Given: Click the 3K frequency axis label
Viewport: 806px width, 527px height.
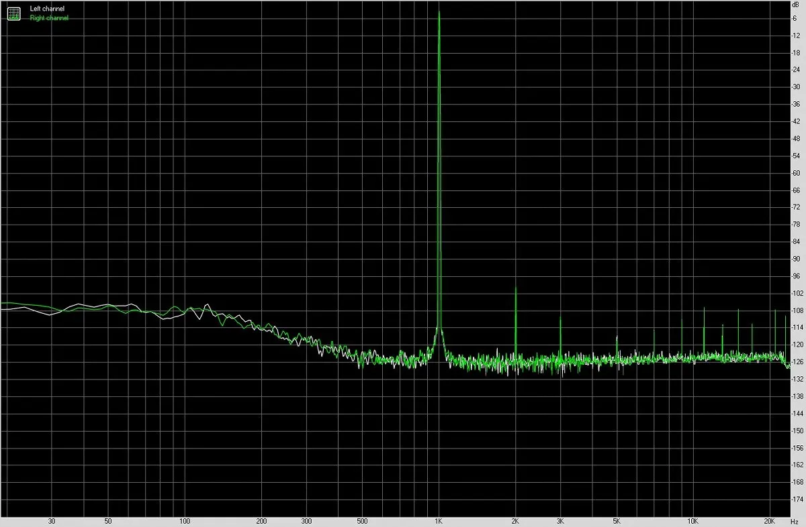Looking at the screenshot, I should (x=560, y=520).
